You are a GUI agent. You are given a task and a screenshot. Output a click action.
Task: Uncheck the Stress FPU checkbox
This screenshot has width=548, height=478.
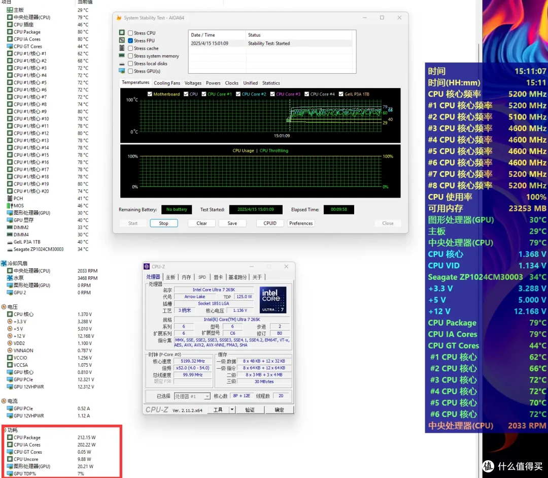coord(130,41)
